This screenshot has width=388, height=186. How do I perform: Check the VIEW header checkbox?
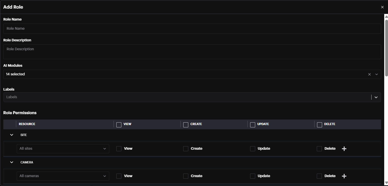click(x=119, y=125)
